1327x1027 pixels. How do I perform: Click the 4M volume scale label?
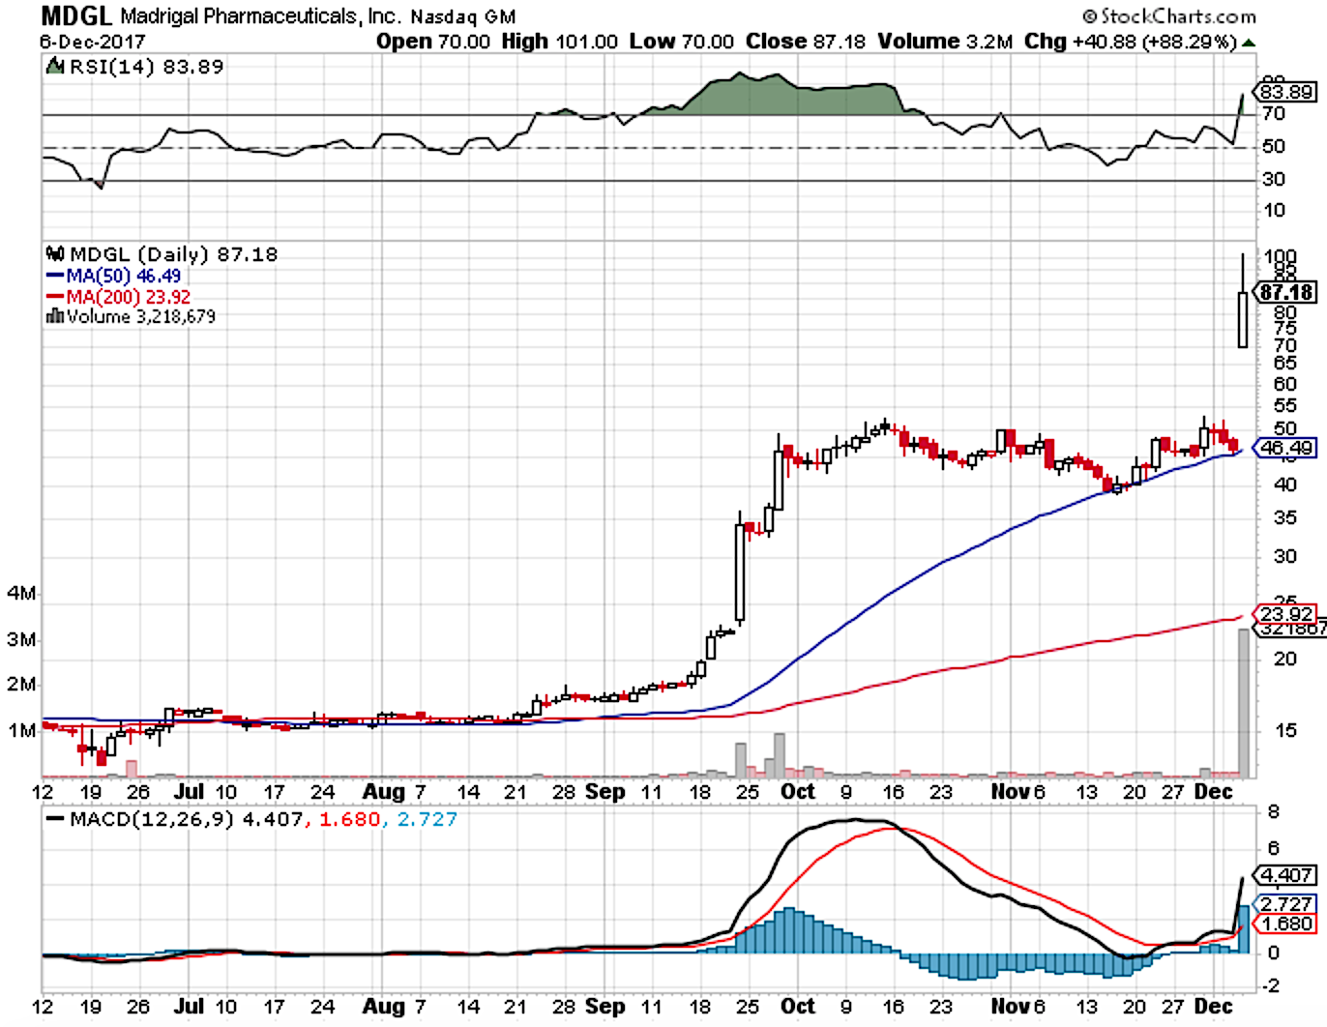click(22, 593)
